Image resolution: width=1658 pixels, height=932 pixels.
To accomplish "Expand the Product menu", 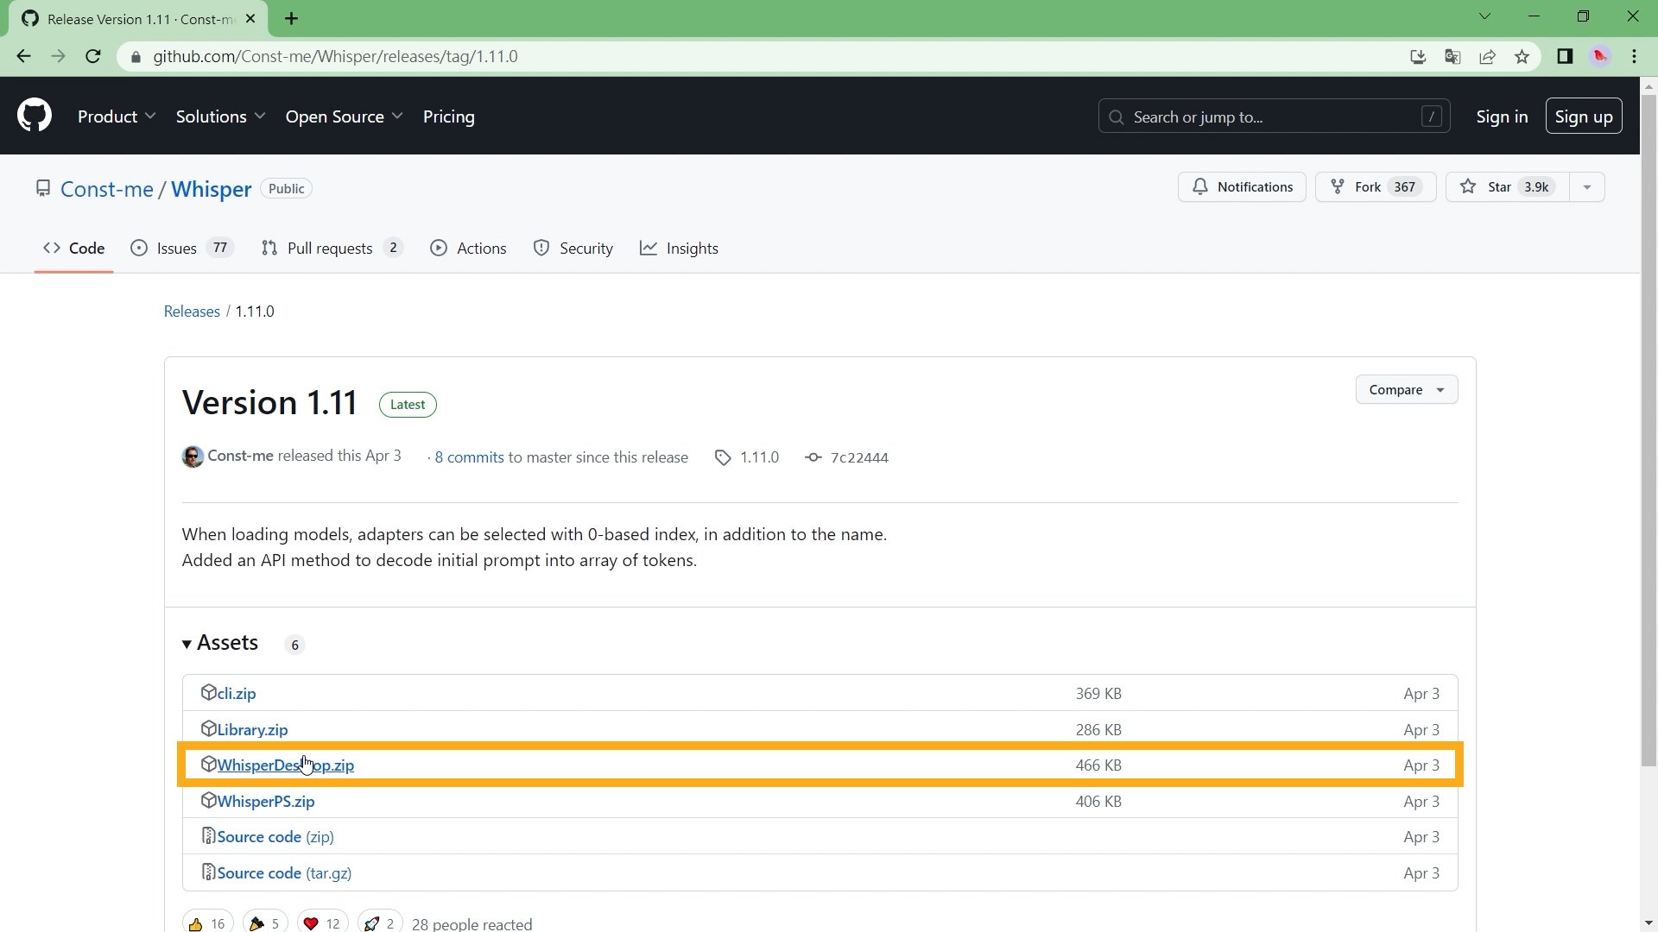I will (x=117, y=116).
